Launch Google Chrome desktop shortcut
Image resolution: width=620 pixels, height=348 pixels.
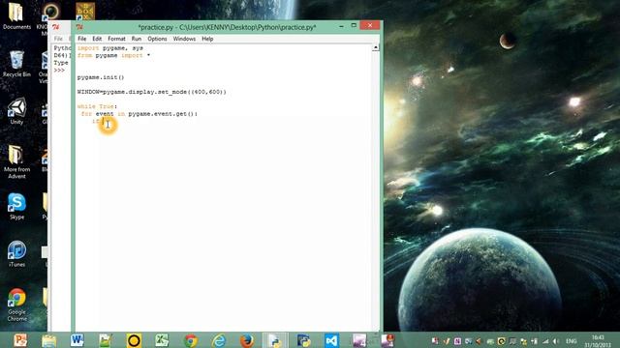point(16,304)
